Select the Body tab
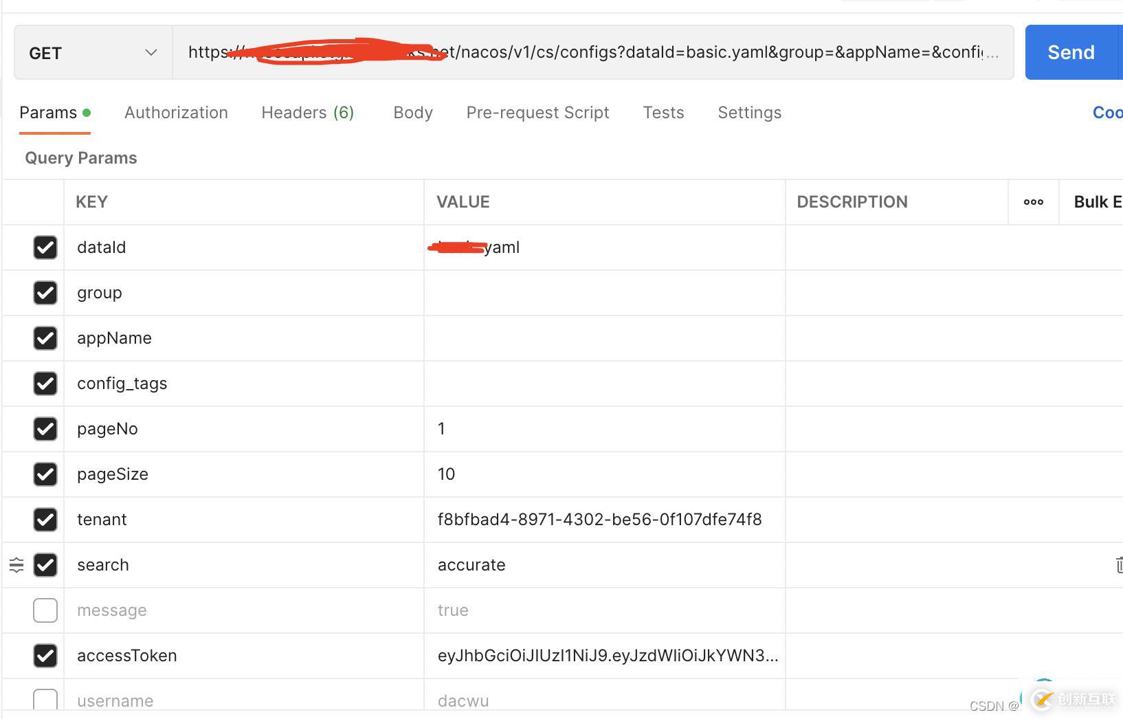Image resolution: width=1123 pixels, height=719 pixels. [413, 113]
